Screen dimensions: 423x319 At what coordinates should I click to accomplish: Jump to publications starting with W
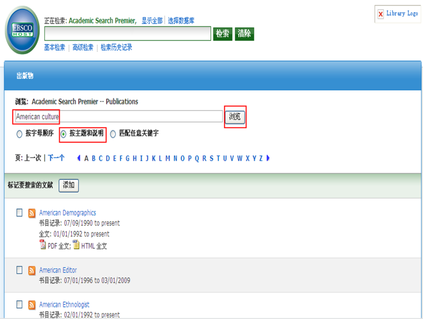(x=240, y=158)
